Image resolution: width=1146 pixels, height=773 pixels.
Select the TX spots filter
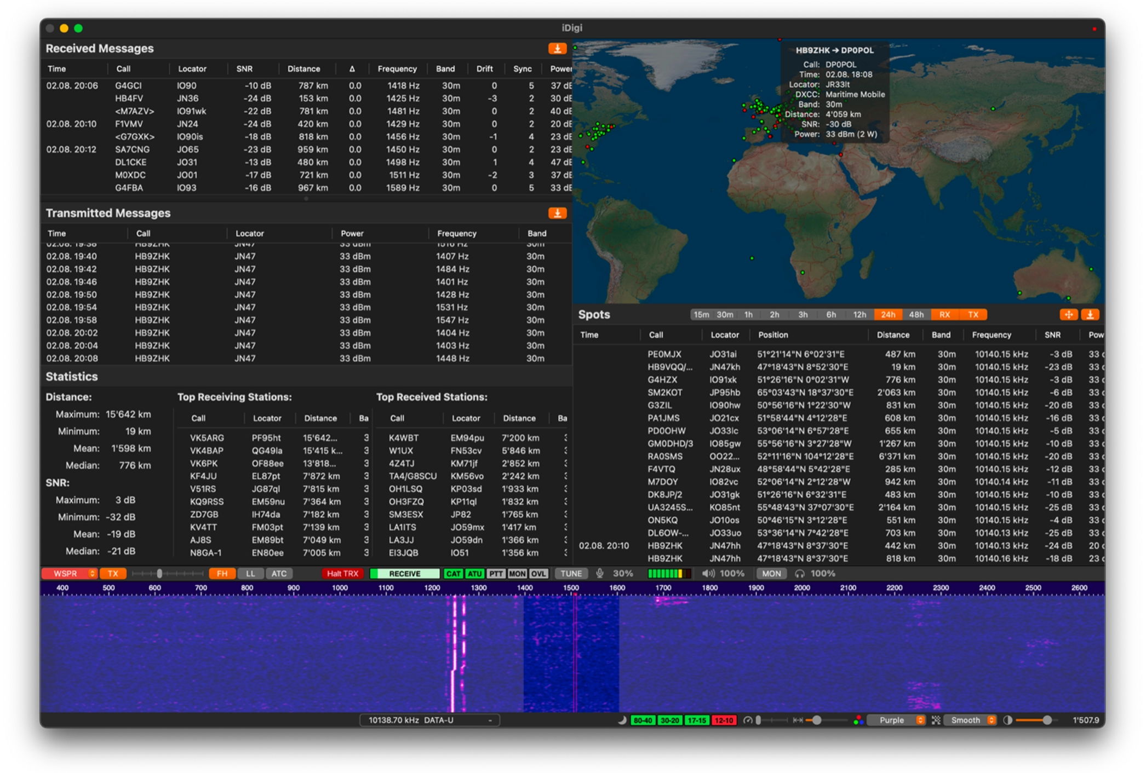point(973,315)
